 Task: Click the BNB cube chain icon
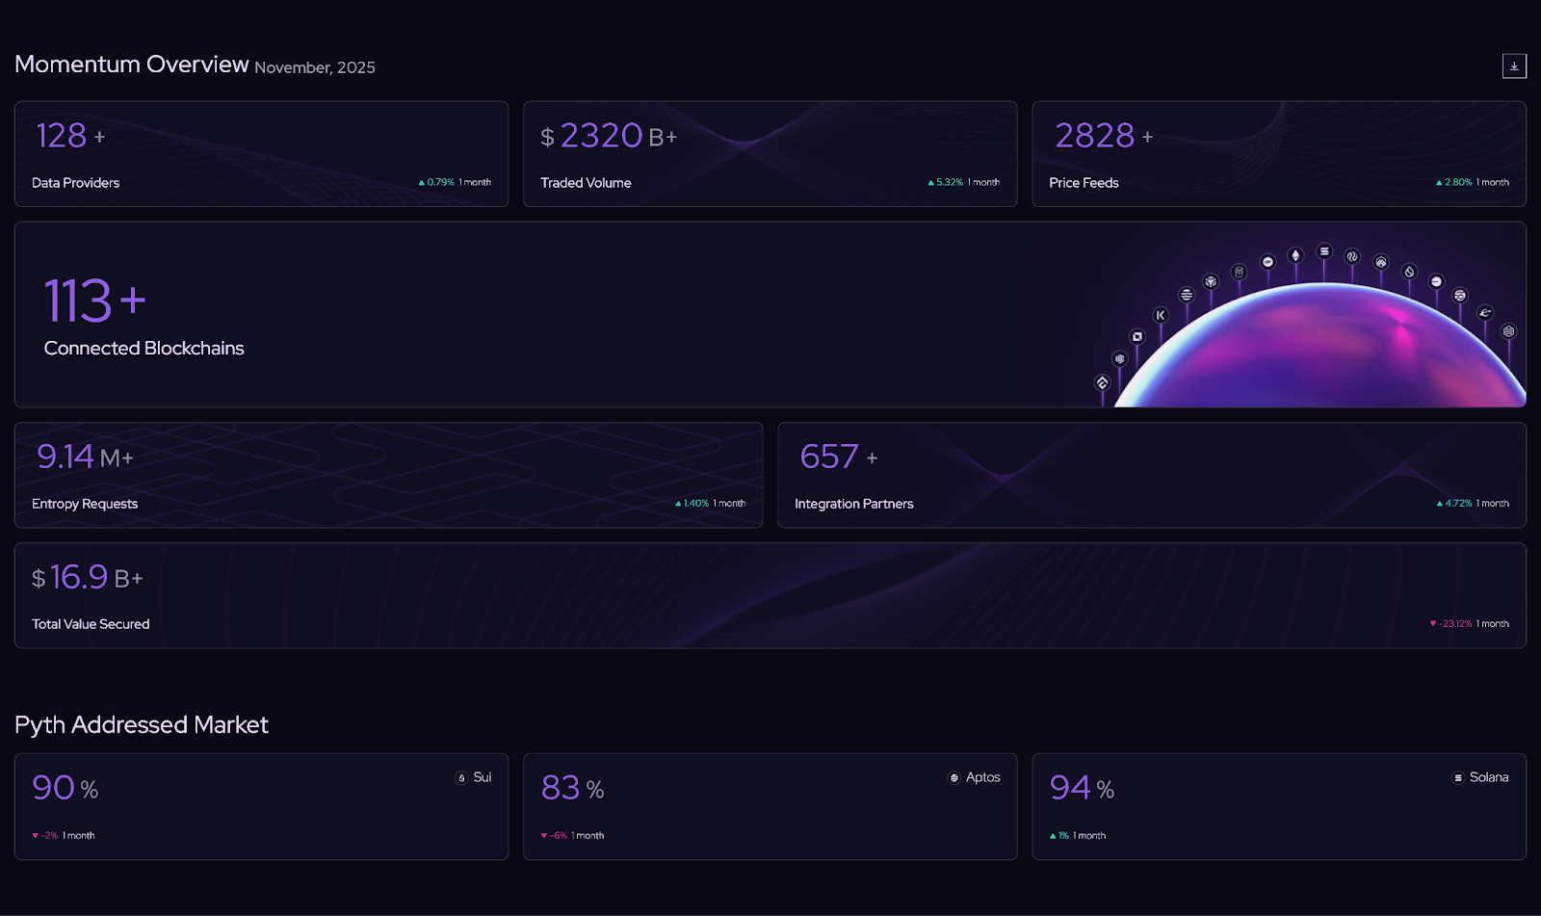tap(1211, 281)
